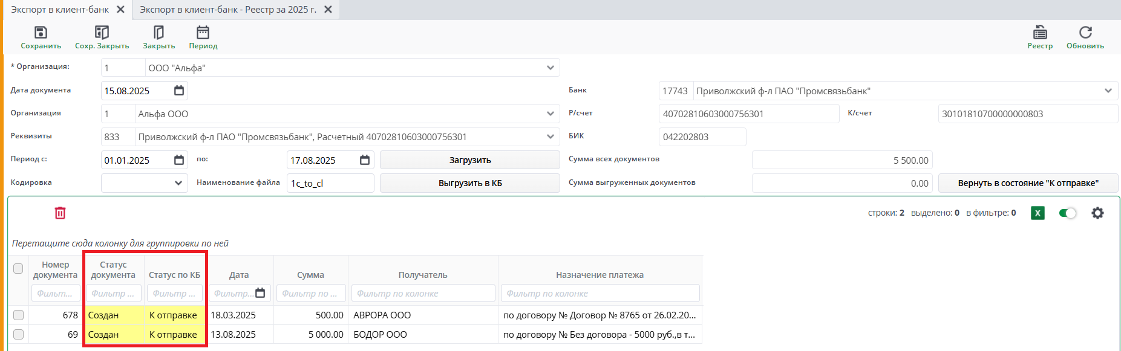Check the box for document 678
Screen dimensions: 1121x351
[18, 315]
